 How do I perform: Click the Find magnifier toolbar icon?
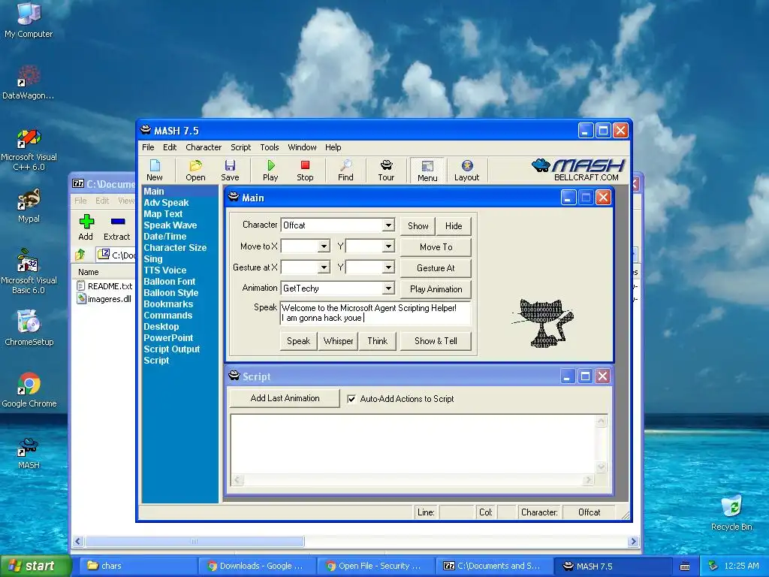[x=345, y=171]
